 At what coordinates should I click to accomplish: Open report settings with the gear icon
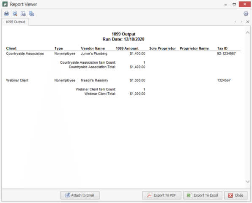[246, 14]
